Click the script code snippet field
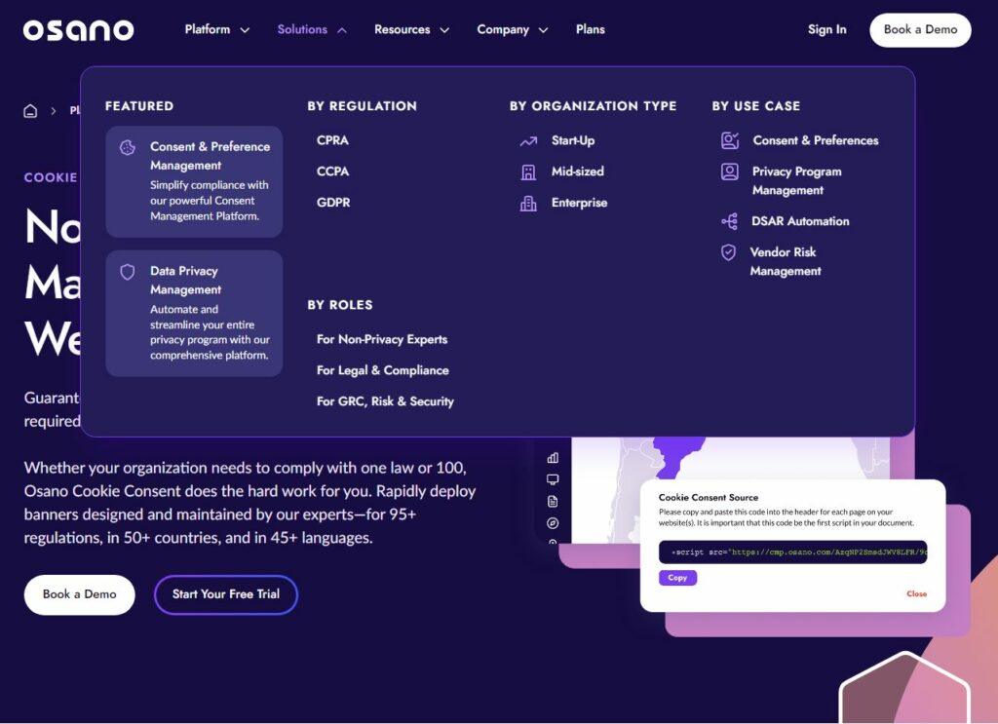 [x=792, y=553]
